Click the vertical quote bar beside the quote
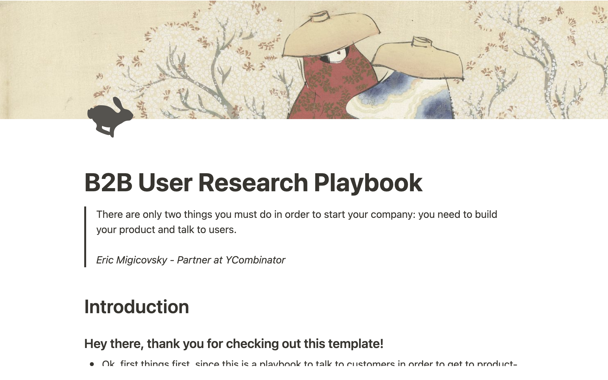608x380 pixels. (85, 237)
